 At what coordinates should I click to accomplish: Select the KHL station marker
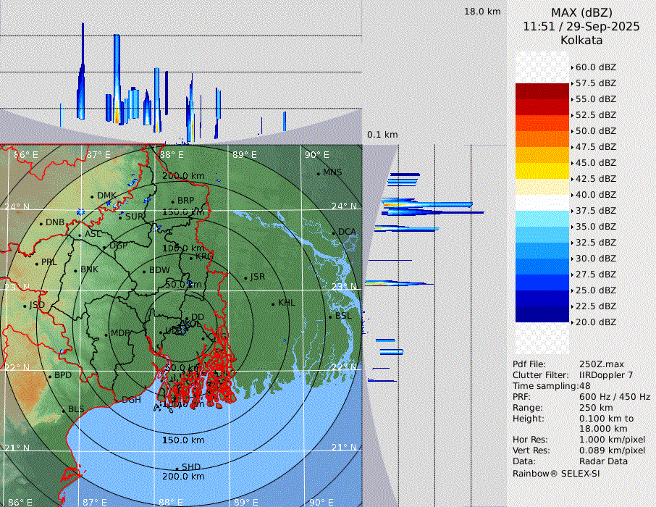(x=273, y=303)
